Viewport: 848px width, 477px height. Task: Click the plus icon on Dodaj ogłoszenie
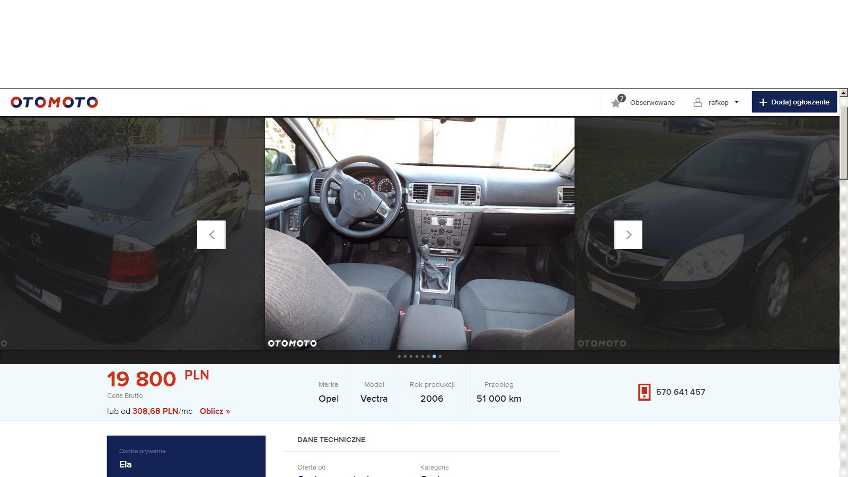click(763, 102)
